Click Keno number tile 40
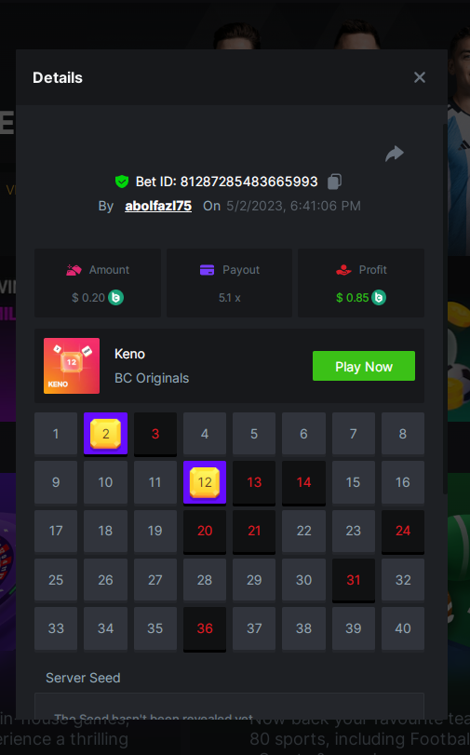 [x=403, y=628]
